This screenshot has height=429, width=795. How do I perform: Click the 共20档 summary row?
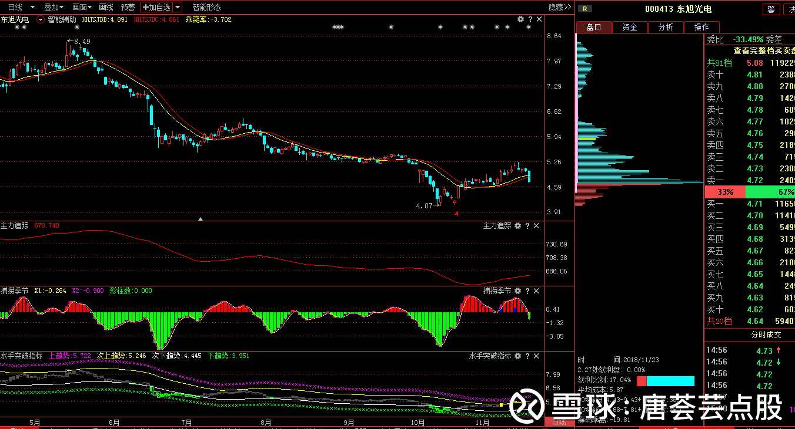(x=750, y=321)
